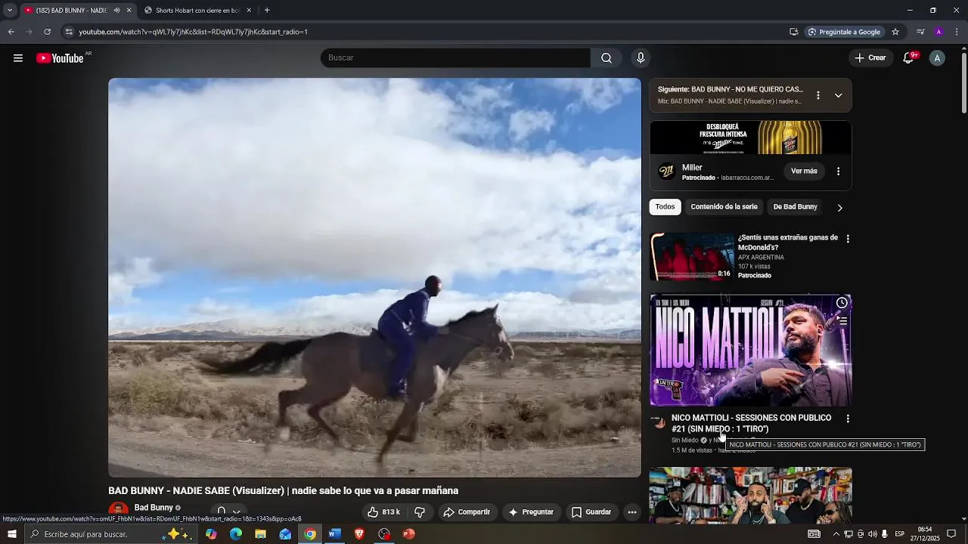Reload the page in Chrome
This screenshot has height=544, width=968.
tap(47, 32)
